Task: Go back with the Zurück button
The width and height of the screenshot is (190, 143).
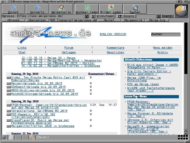Action: point(13,9)
